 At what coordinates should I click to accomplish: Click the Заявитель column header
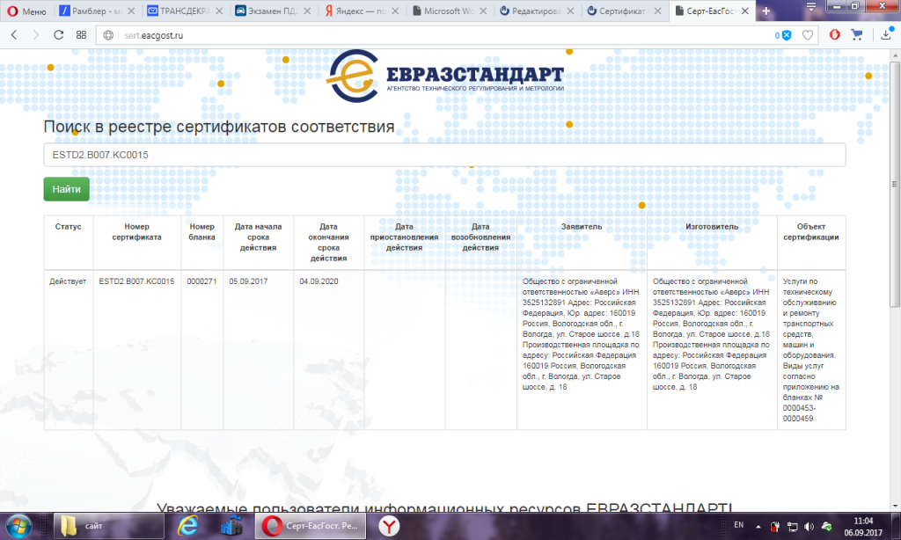[x=582, y=227]
